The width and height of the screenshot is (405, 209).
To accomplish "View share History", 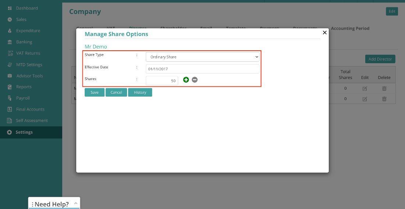I will click(140, 92).
